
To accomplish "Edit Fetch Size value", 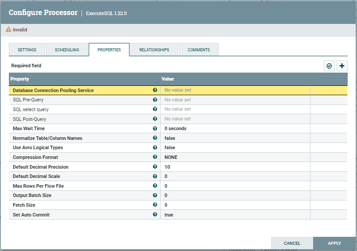I will (235, 205).
